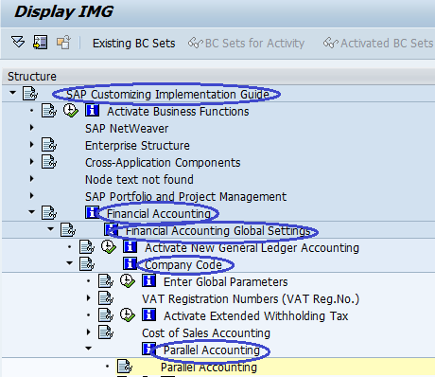Select Enterprise Structure tree entry
The height and width of the screenshot is (377, 435).
137,146
